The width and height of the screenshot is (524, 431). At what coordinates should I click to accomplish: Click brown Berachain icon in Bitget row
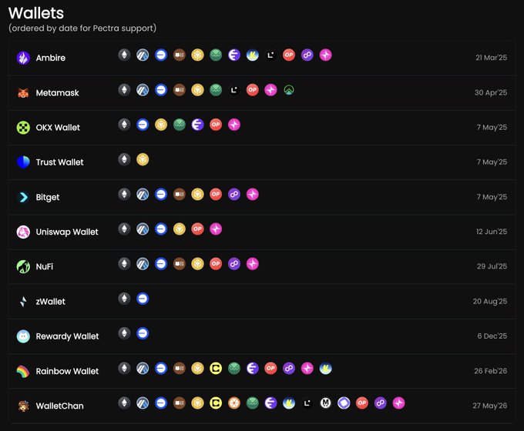click(180, 194)
